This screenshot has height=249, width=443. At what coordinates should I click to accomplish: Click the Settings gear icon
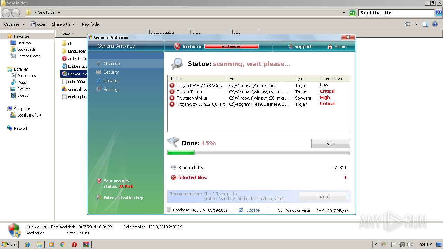click(99, 89)
